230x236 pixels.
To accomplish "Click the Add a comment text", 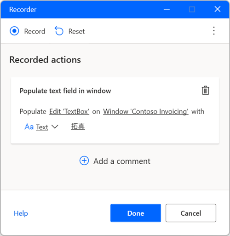I will [x=122, y=161].
